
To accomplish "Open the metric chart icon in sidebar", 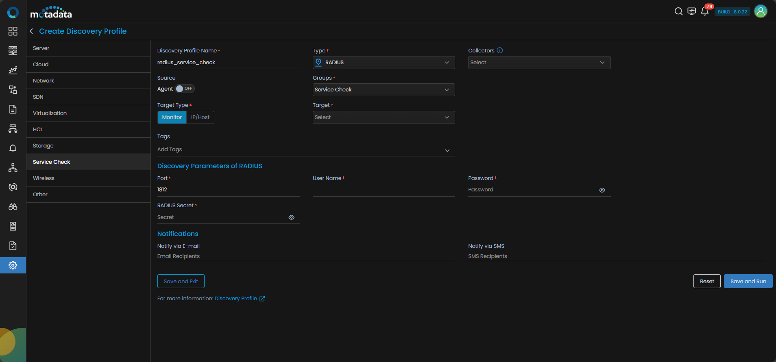I will pyautogui.click(x=13, y=70).
